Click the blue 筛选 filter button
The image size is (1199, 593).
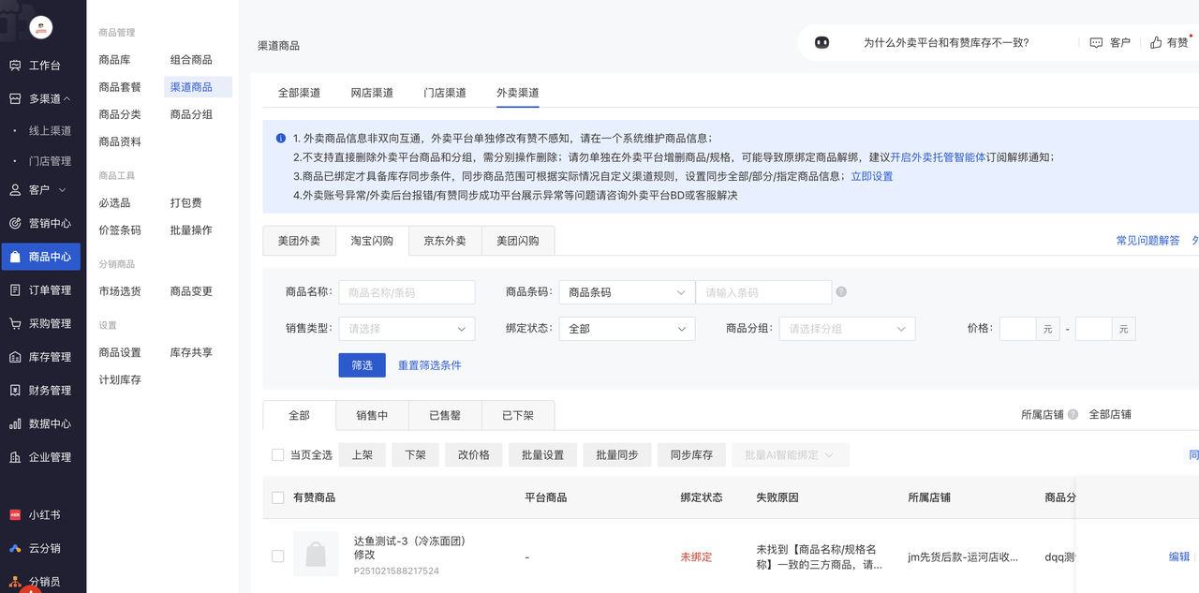point(362,365)
